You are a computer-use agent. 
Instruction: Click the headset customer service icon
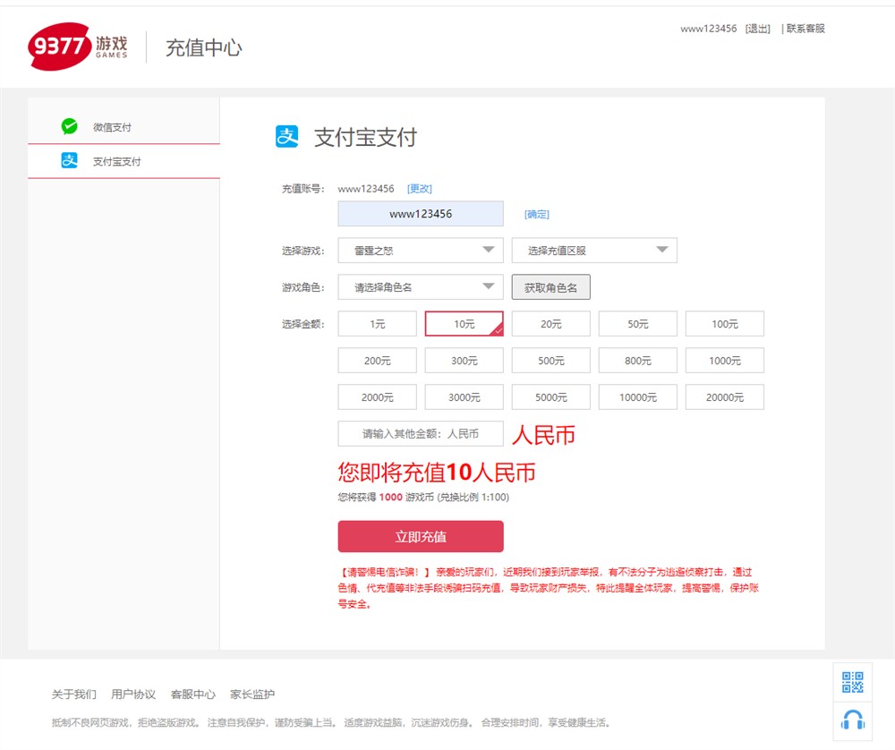853,720
